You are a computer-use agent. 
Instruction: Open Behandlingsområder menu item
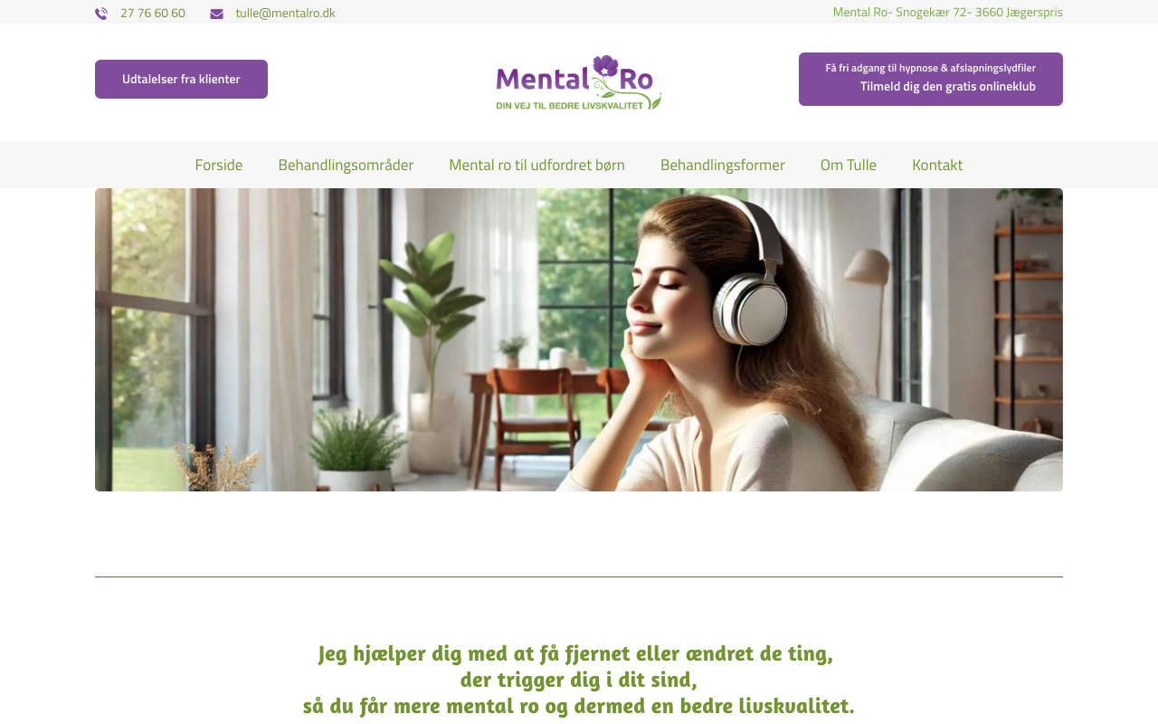pyautogui.click(x=346, y=165)
